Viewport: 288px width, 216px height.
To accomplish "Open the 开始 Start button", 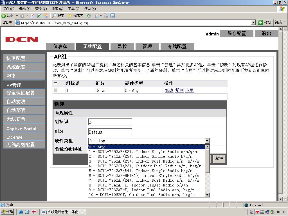I will (x=7, y=212).
